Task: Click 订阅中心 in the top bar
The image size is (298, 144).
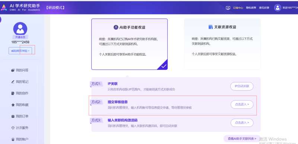Action: coord(238,8)
